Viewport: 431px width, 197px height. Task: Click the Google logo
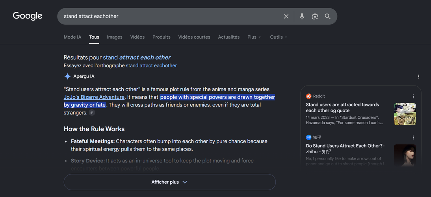[x=28, y=16]
